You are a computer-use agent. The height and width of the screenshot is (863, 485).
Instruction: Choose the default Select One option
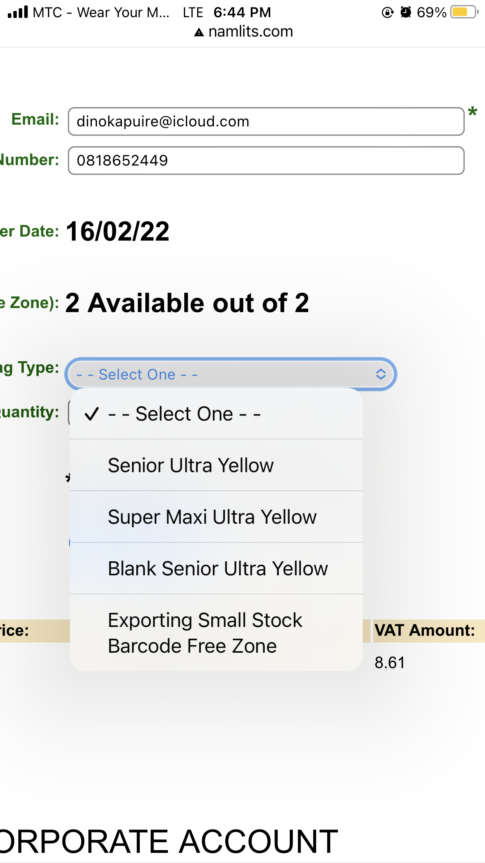(184, 414)
